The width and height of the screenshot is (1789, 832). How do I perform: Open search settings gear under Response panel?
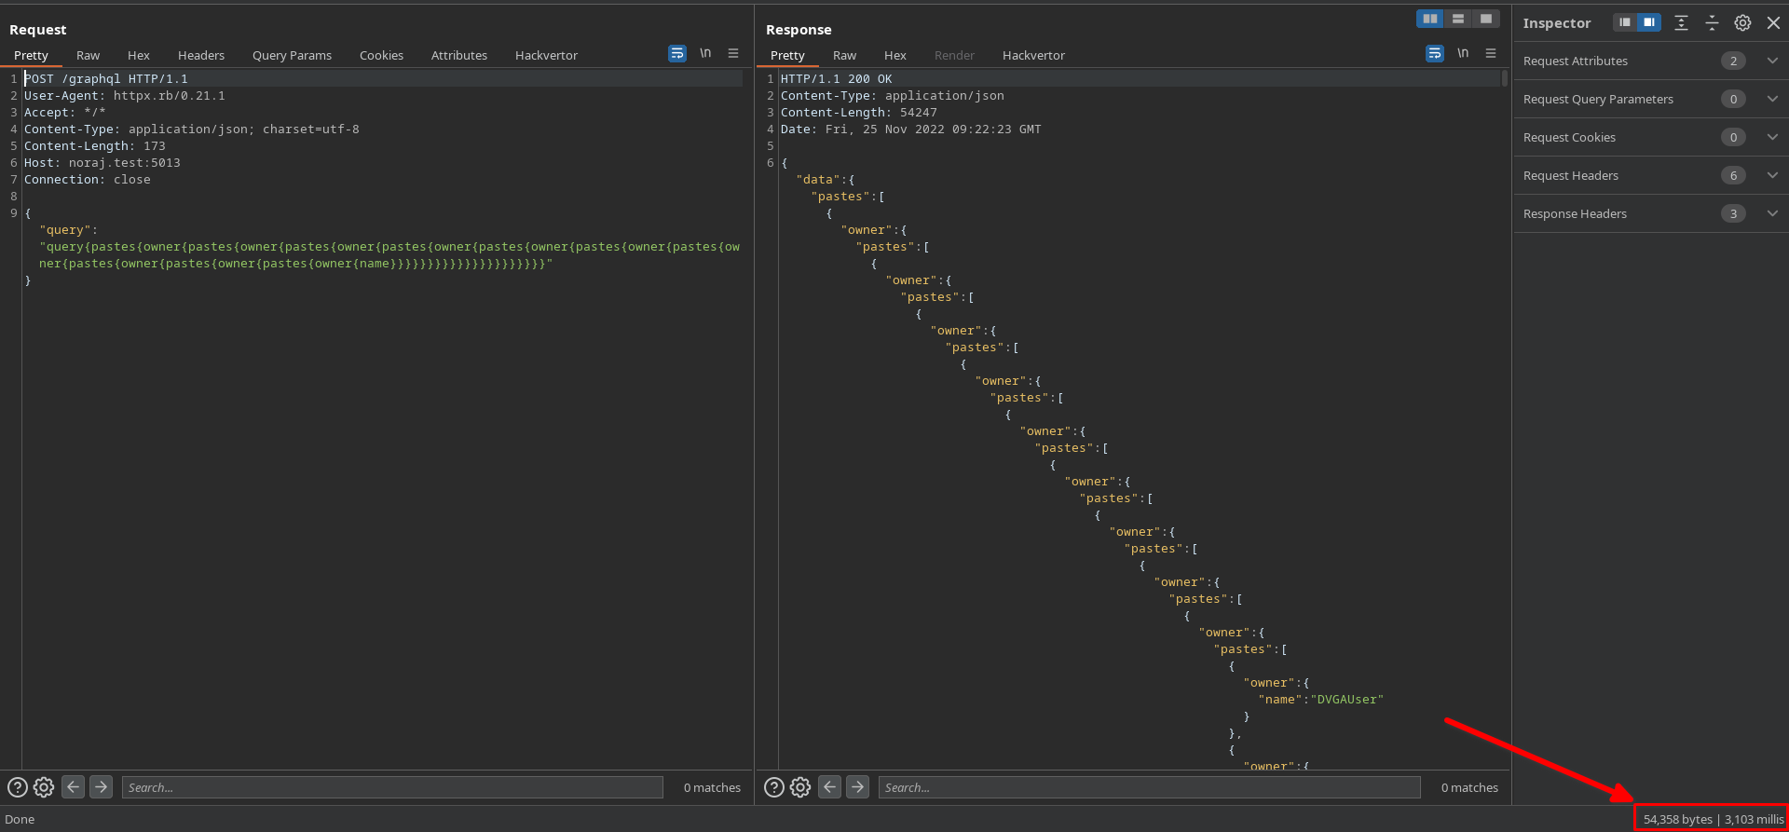(x=800, y=787)
